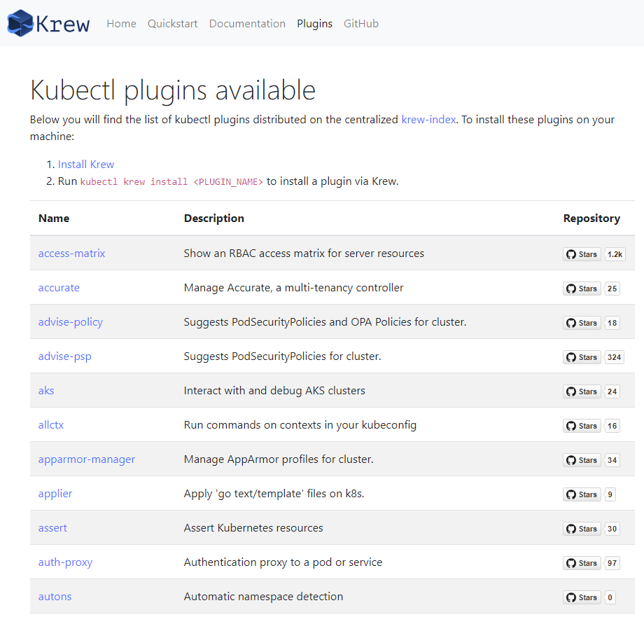This screenshot has height=617, width=644.
Task: Open the applier plugin link
Action: (55, 493)
